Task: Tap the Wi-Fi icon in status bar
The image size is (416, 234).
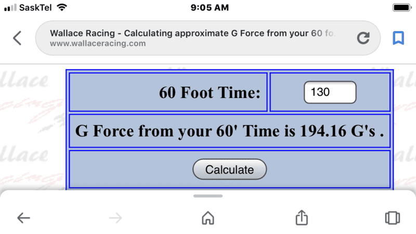Action: pyautogui.click(x=62, y=7)
